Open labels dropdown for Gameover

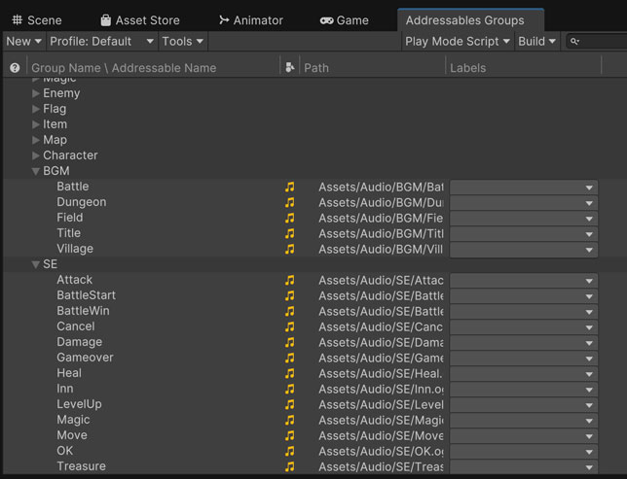524,359
